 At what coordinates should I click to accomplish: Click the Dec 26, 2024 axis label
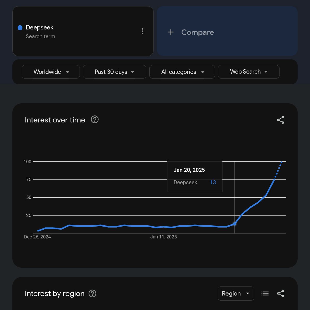pos(37,237)
